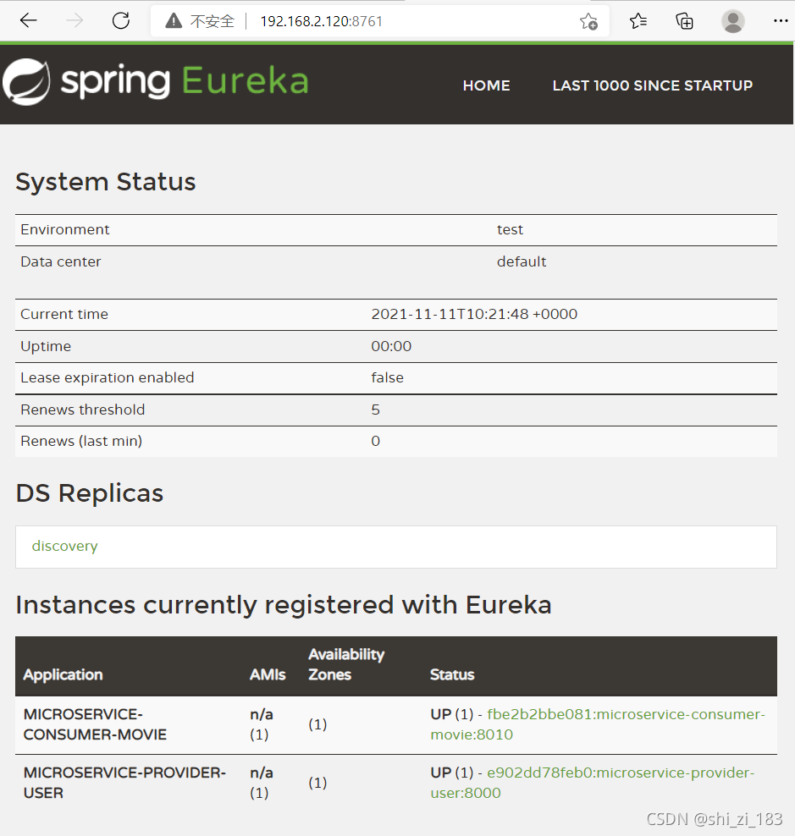795x836 pixels.
Task: Click MICROSERVICE-PROVIDER-USER application cell
Action: pos(124,783)
